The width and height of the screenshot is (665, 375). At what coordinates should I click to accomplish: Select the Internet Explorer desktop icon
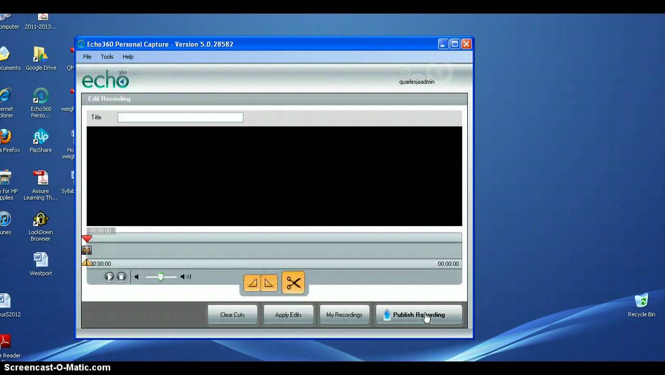6,103
